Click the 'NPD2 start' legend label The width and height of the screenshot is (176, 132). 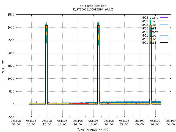click(x=150, y=18)
